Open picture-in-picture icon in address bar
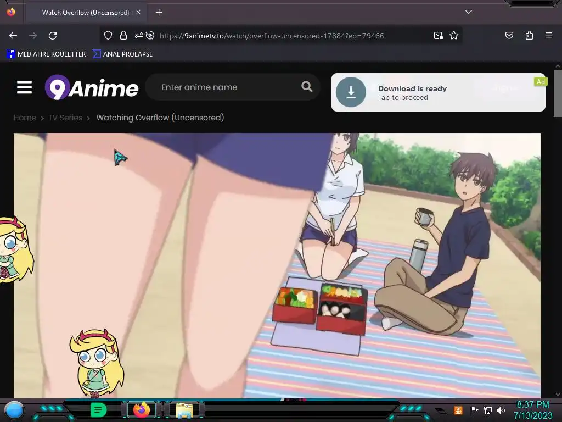This screenshot has height=422, width=562. [439, 35]
